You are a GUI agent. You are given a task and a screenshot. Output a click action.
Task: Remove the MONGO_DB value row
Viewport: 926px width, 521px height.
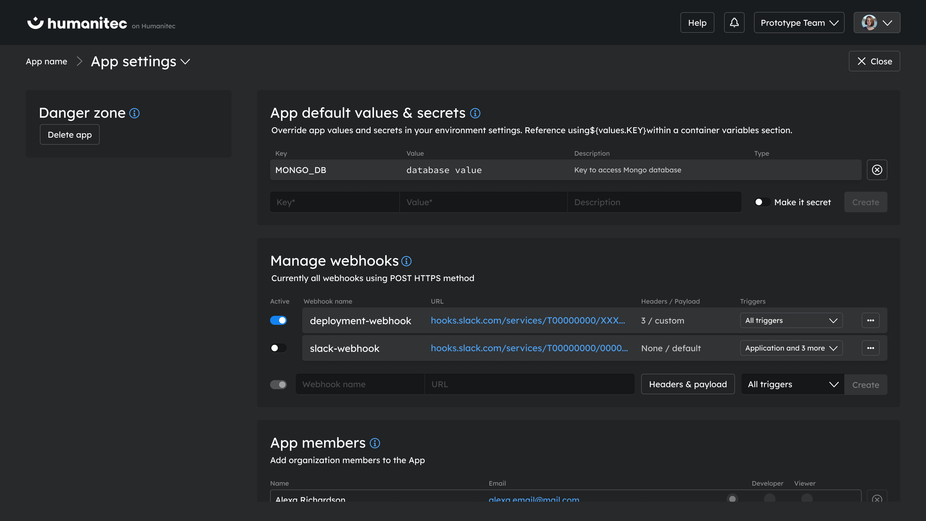point(877,170)
